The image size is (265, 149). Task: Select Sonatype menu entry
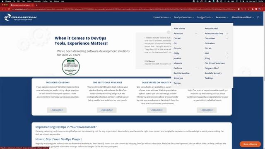coord(178,78)
